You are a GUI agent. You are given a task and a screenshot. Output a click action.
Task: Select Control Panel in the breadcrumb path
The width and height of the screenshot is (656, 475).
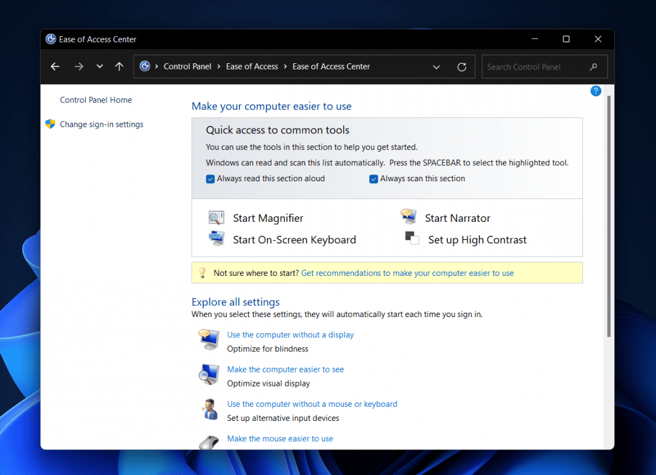point(188,66)
